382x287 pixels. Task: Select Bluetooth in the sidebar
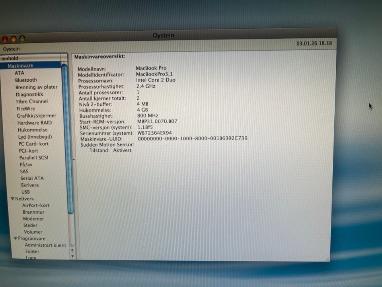pos(26,80)
